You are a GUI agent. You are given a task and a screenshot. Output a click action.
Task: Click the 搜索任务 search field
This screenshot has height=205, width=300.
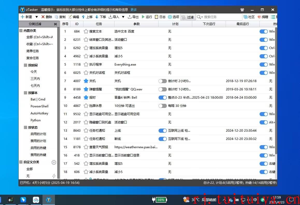click(222, 17)
